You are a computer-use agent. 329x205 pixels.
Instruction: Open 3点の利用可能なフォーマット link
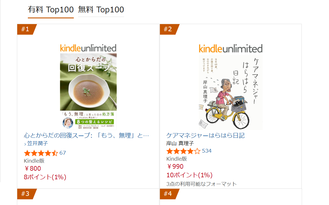[202, 184]
